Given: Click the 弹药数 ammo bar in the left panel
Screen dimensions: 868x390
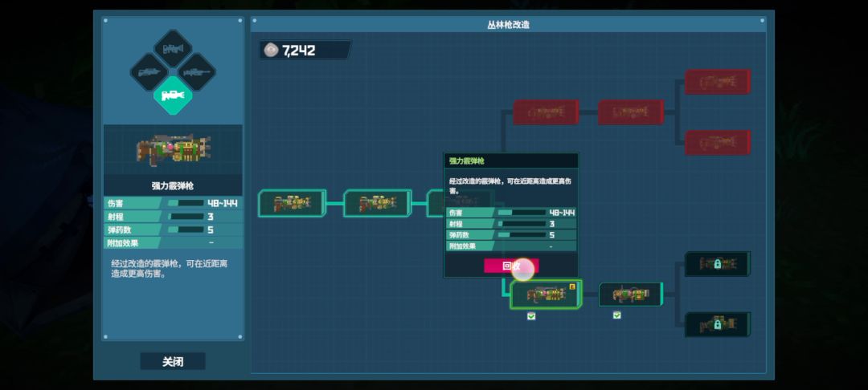Looking at the screenshot, I should (186, 230).
